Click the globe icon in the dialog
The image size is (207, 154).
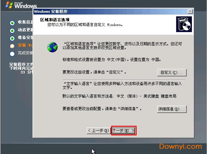coord(52,47)
